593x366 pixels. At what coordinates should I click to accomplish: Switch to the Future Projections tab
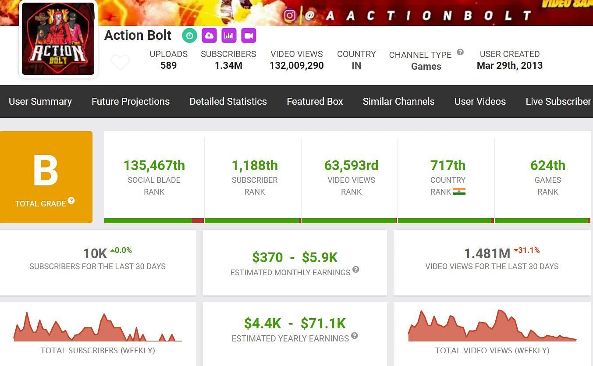click(131, 101)
